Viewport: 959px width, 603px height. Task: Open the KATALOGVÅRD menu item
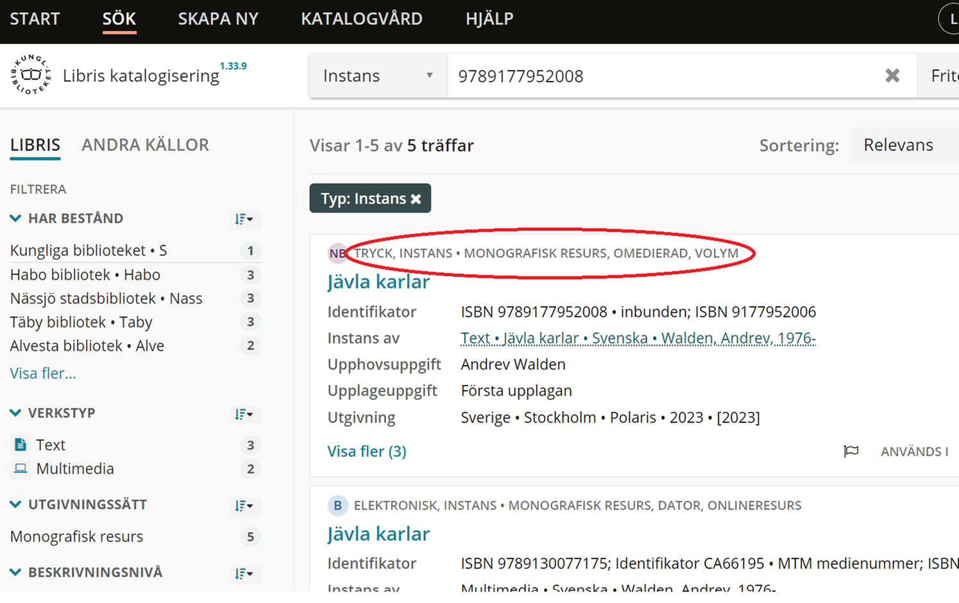(x=362, y=19)
